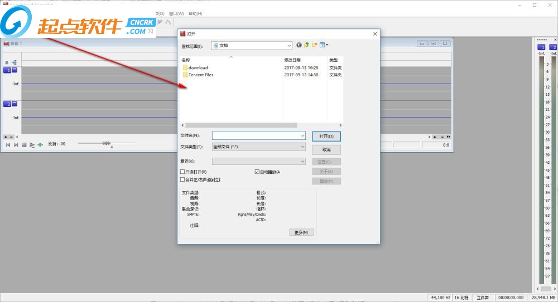Sort files by the type column header
Viewport: 558px width, 302px height.
coord(335,60)
